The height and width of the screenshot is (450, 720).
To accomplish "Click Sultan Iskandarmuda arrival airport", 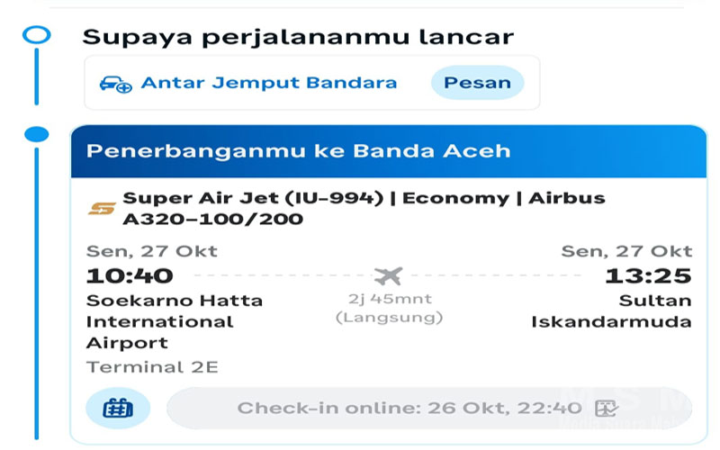I will tap(612, 311).
